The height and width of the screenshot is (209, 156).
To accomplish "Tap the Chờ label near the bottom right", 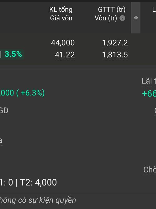I will [150, 170].
